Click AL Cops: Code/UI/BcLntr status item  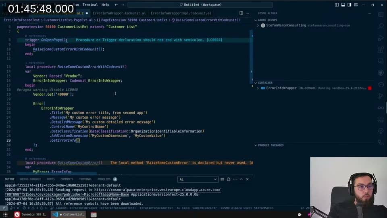coord(197,208)
